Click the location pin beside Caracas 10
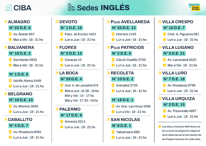Viewport: 206px width, 146px height. click(62, 60)
